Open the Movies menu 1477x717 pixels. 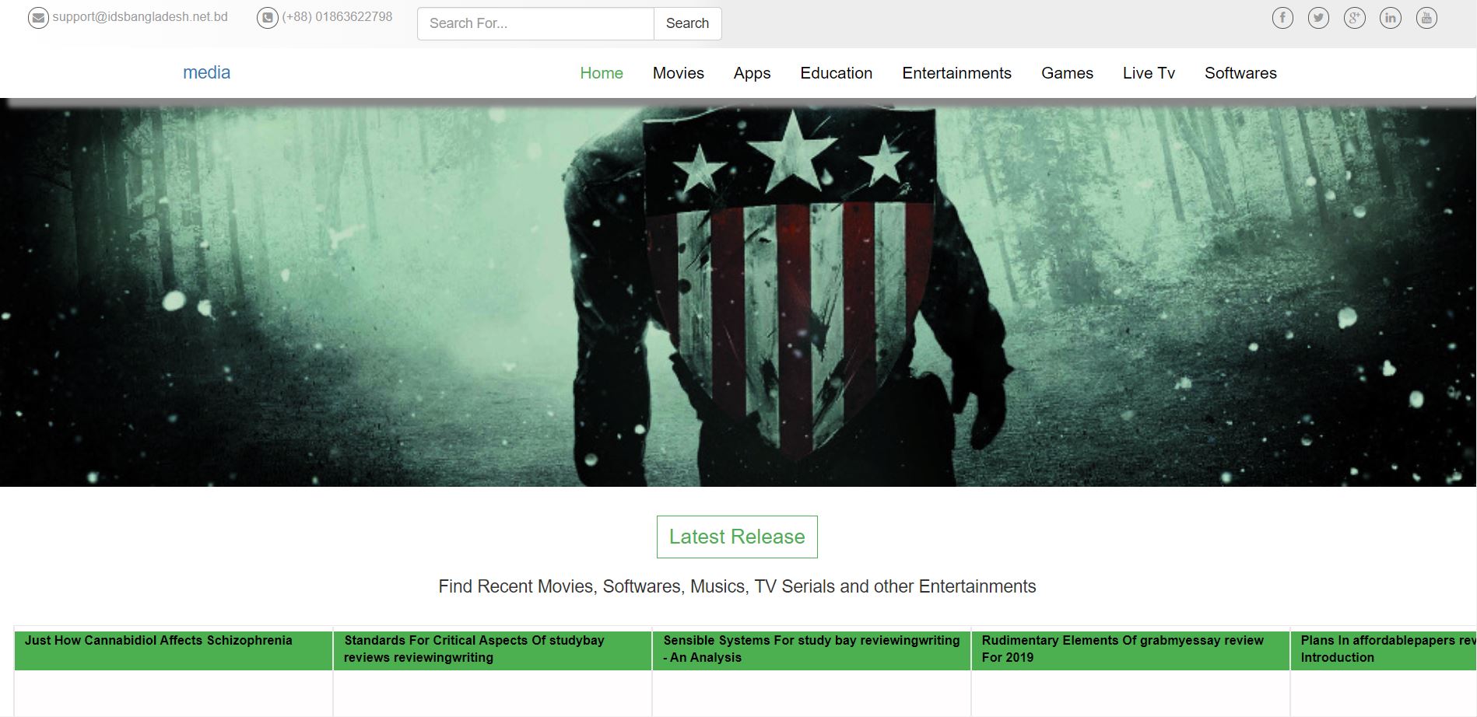coord(678,73)
